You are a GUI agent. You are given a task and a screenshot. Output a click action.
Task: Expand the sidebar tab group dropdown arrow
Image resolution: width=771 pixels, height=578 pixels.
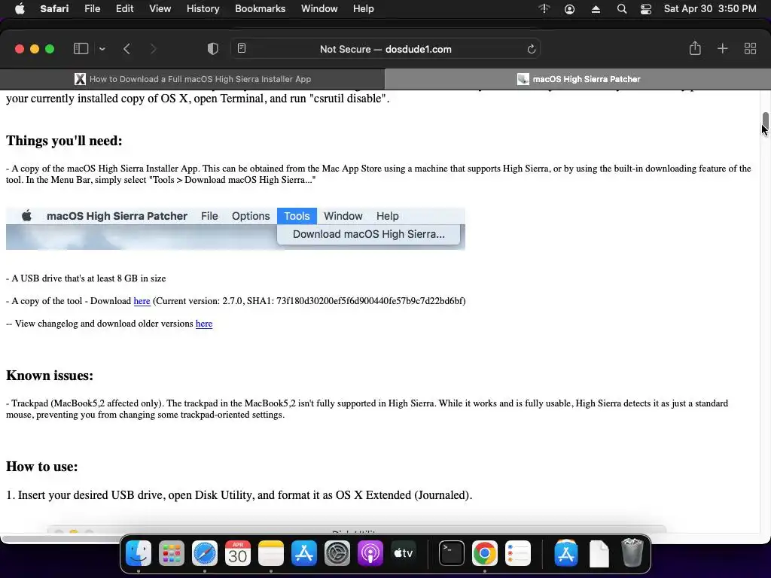click(x=102, y=49)
